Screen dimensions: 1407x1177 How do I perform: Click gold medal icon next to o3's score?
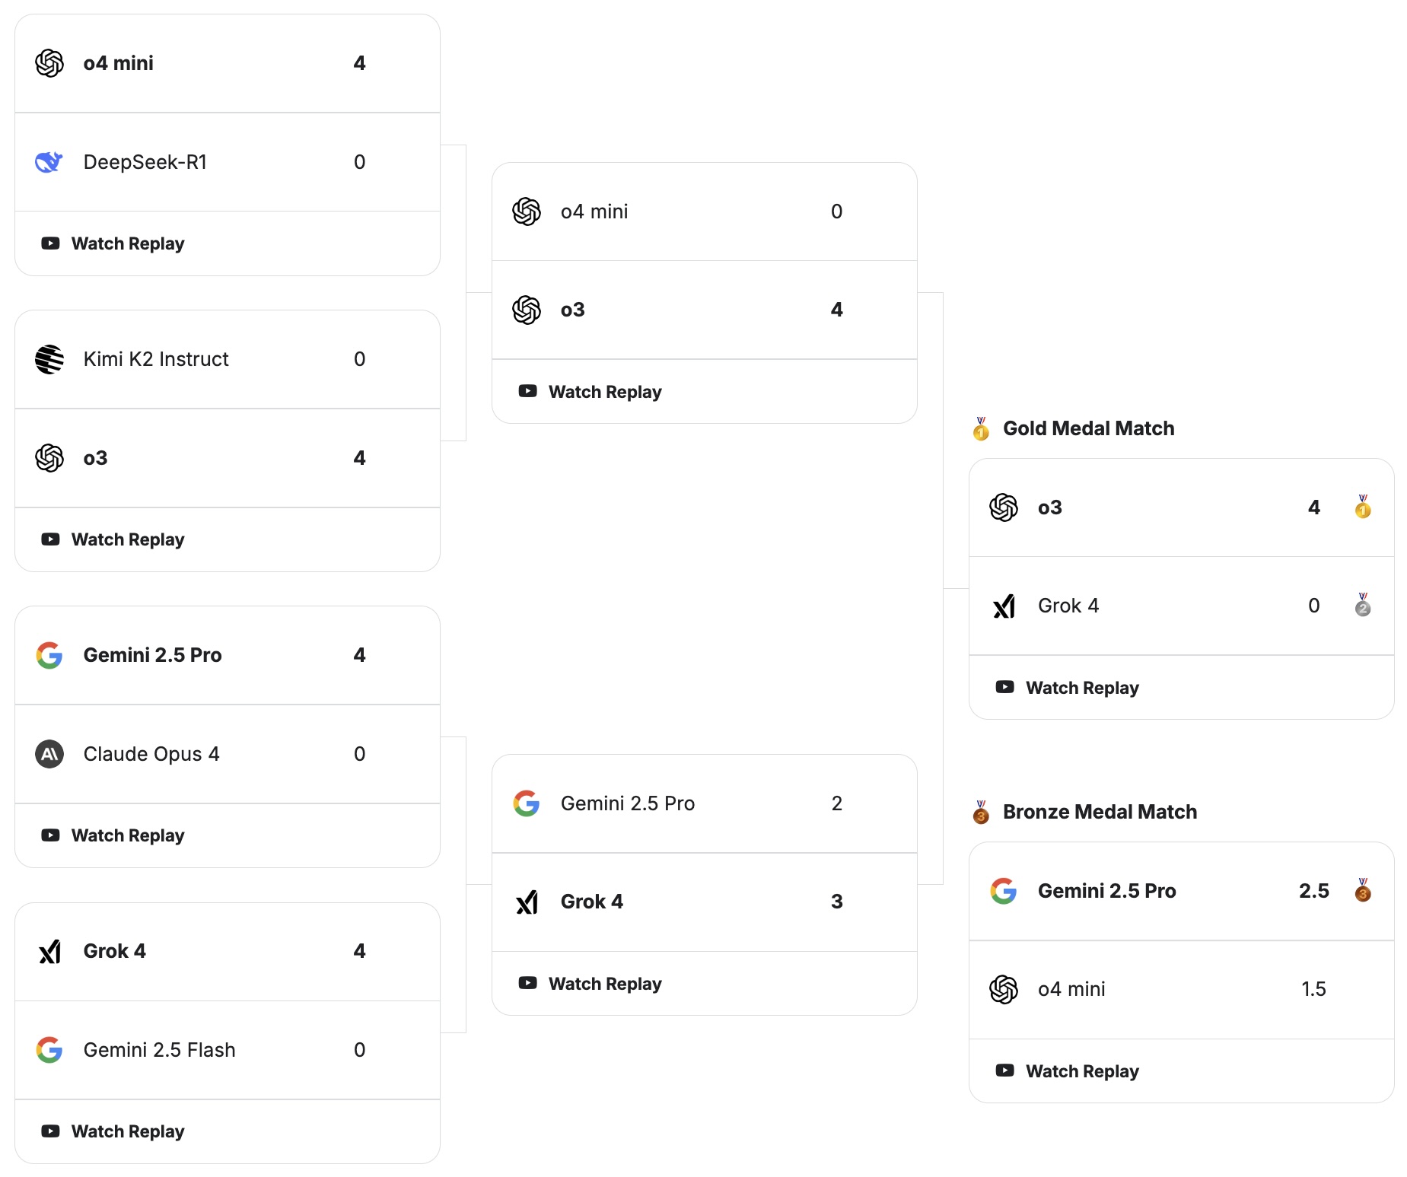coord(1363,507)
